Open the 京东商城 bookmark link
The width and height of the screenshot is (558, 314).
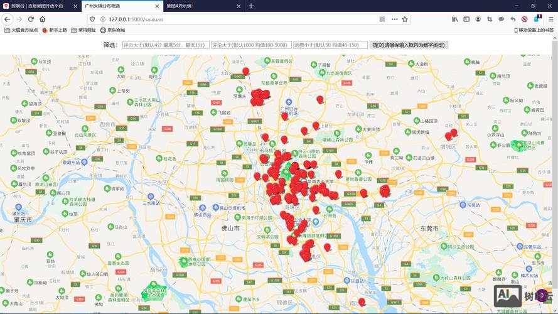point(112,30)
